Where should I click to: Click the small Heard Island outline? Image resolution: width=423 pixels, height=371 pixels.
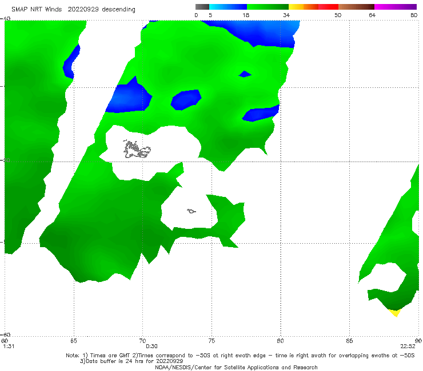(191, 211)
